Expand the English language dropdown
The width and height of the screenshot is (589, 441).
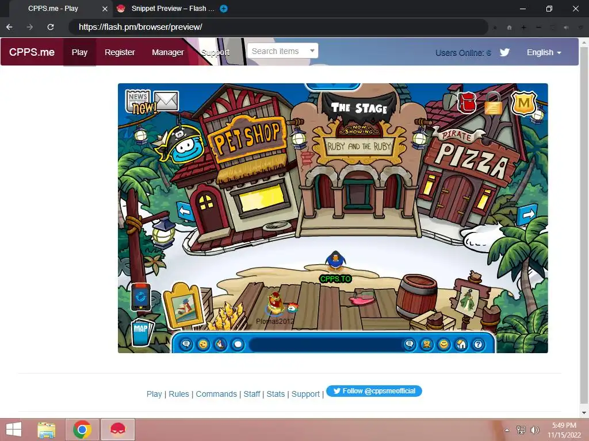[544, 52]
